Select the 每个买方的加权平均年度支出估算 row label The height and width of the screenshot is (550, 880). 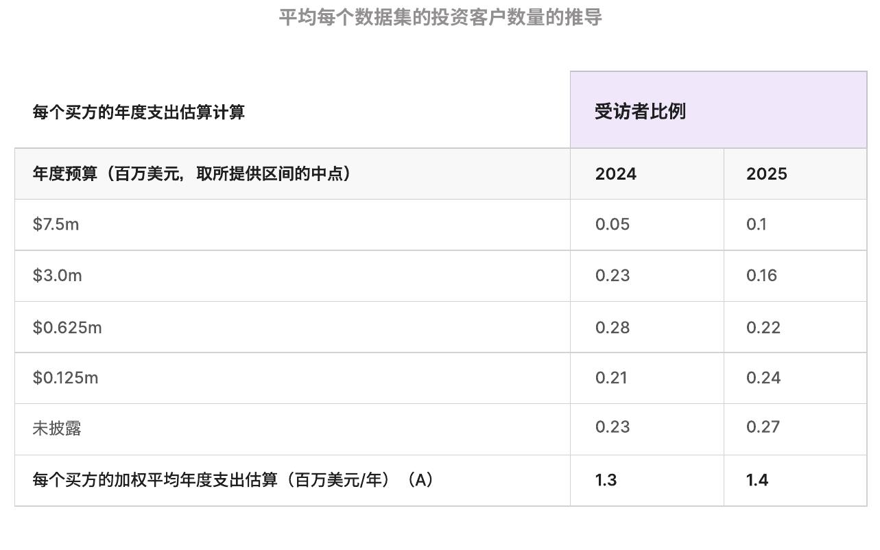[x=233, y=480]
